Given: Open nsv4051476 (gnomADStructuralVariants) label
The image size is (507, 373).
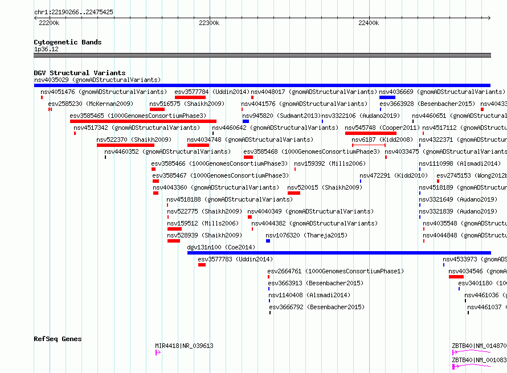Looking at the screenshot, I should [104, 92].
